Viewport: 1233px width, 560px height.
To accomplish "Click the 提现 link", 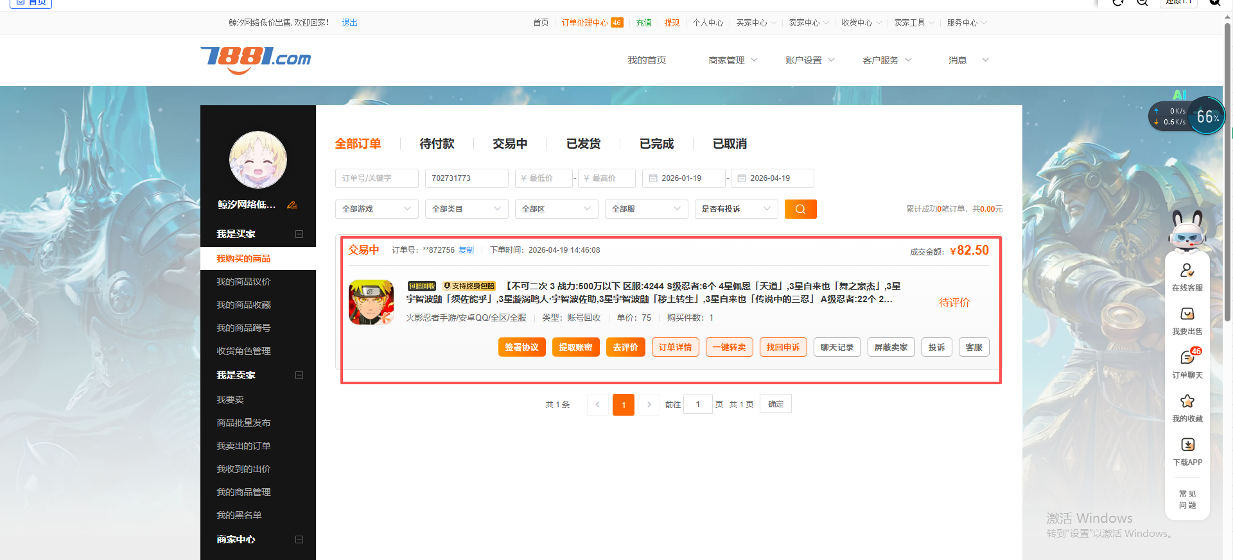I will (x=672, y=22).
